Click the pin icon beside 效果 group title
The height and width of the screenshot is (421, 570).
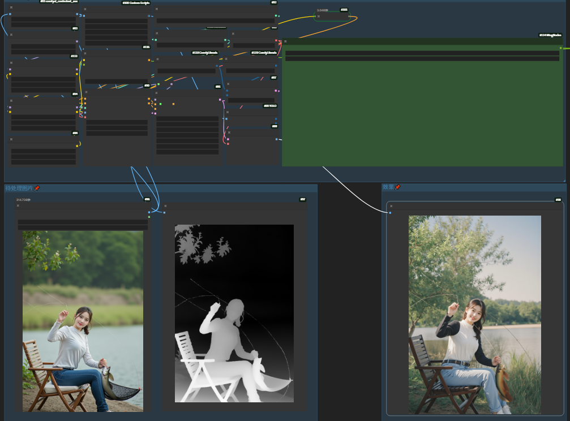[397, 187]
